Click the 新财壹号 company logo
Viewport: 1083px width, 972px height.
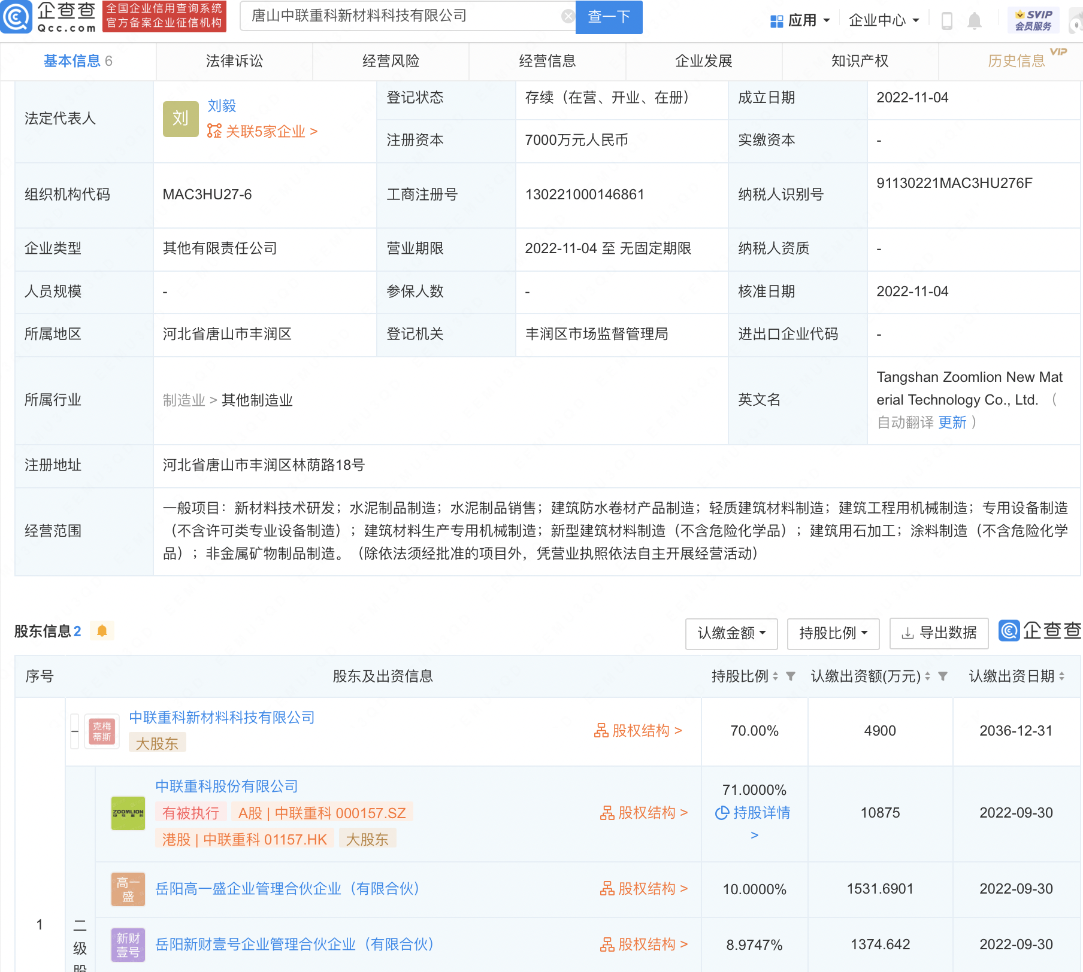pyautogui.click(x=128, y=944)
